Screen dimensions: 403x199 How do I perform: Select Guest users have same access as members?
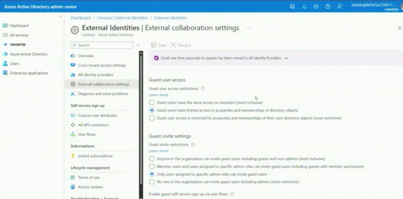click(x=152, y=103)
